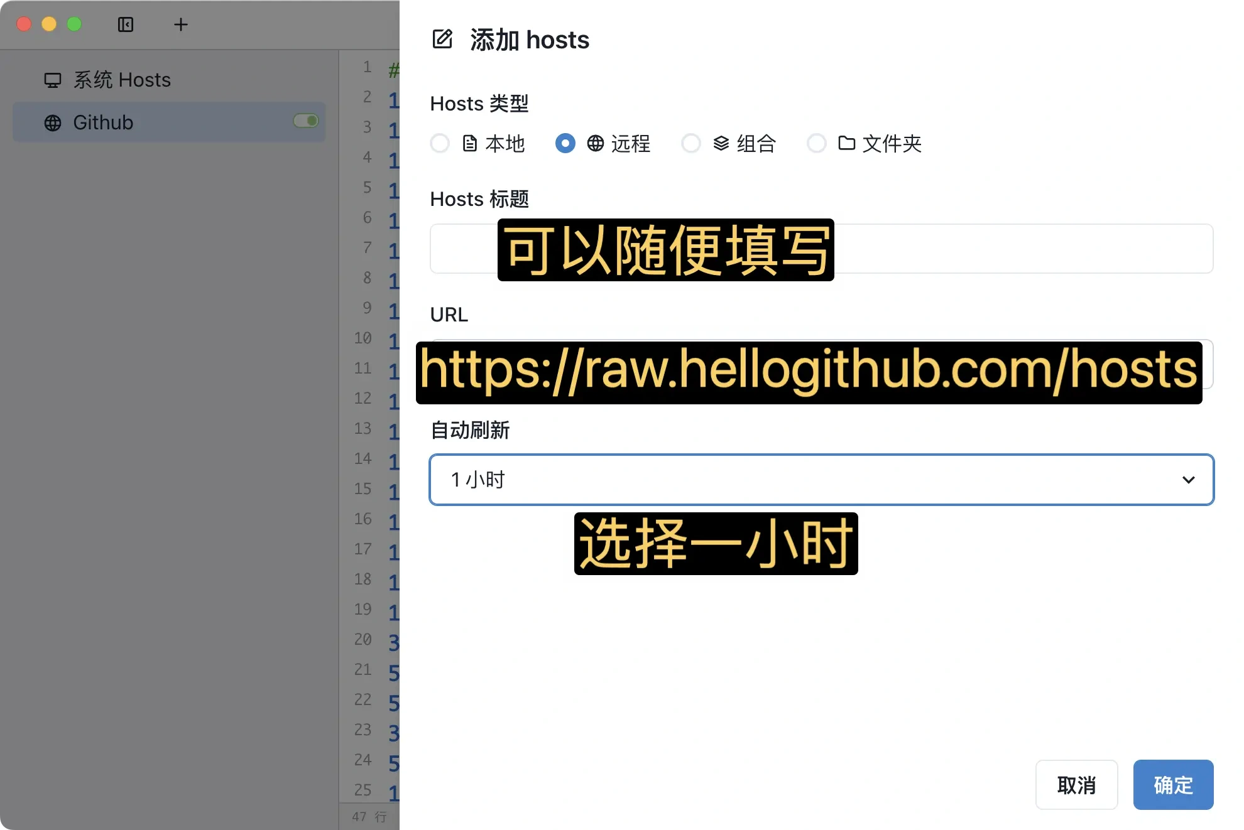Click the folder icon next to 文件夹

pos(847,143)
